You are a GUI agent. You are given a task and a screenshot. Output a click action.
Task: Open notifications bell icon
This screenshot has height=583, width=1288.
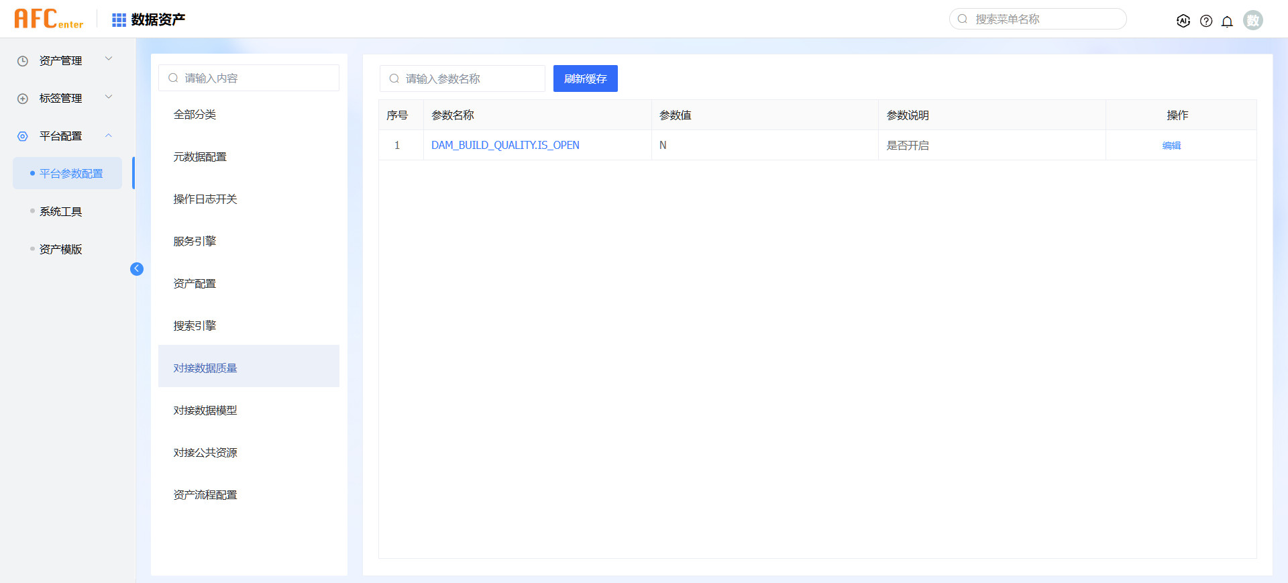(1227, 21)
